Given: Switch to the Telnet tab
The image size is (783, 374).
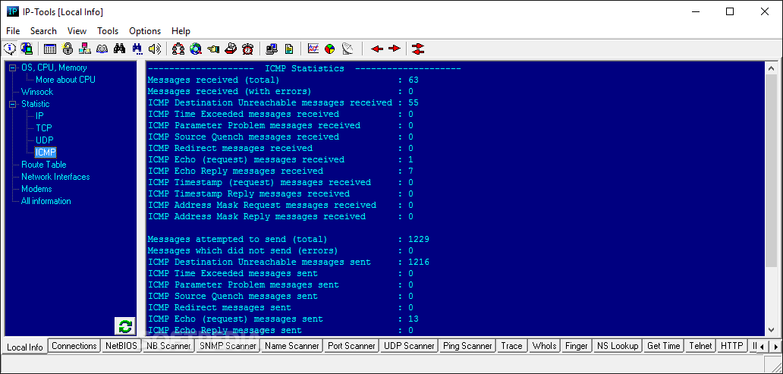Looking at the screenshot, I should [x=700, y=345].
